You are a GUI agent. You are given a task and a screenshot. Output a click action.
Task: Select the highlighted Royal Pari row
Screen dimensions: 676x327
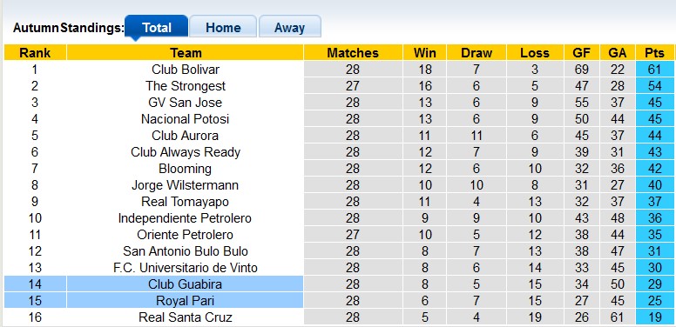339,300
